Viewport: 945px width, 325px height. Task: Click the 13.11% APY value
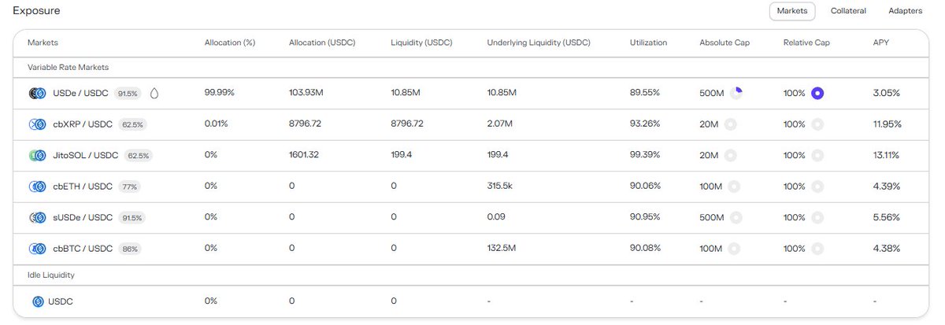(887, 156)
